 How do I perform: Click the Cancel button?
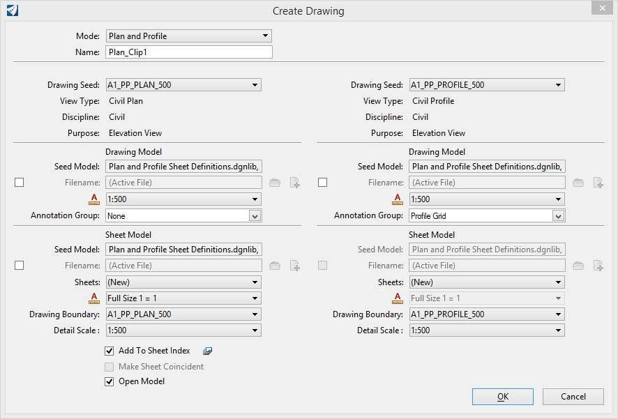(x=573, y=397)
